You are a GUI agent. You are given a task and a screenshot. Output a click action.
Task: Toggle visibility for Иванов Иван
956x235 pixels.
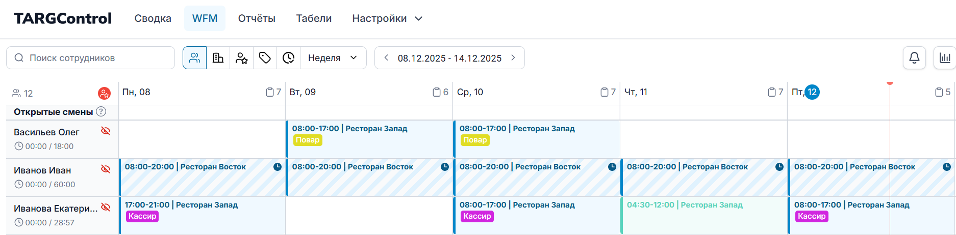pyautogui.click(x=106, y=169)
